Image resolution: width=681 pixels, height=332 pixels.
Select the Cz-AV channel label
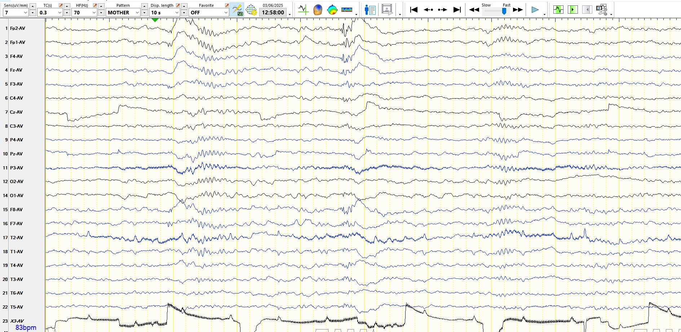[x=16, y=112]
